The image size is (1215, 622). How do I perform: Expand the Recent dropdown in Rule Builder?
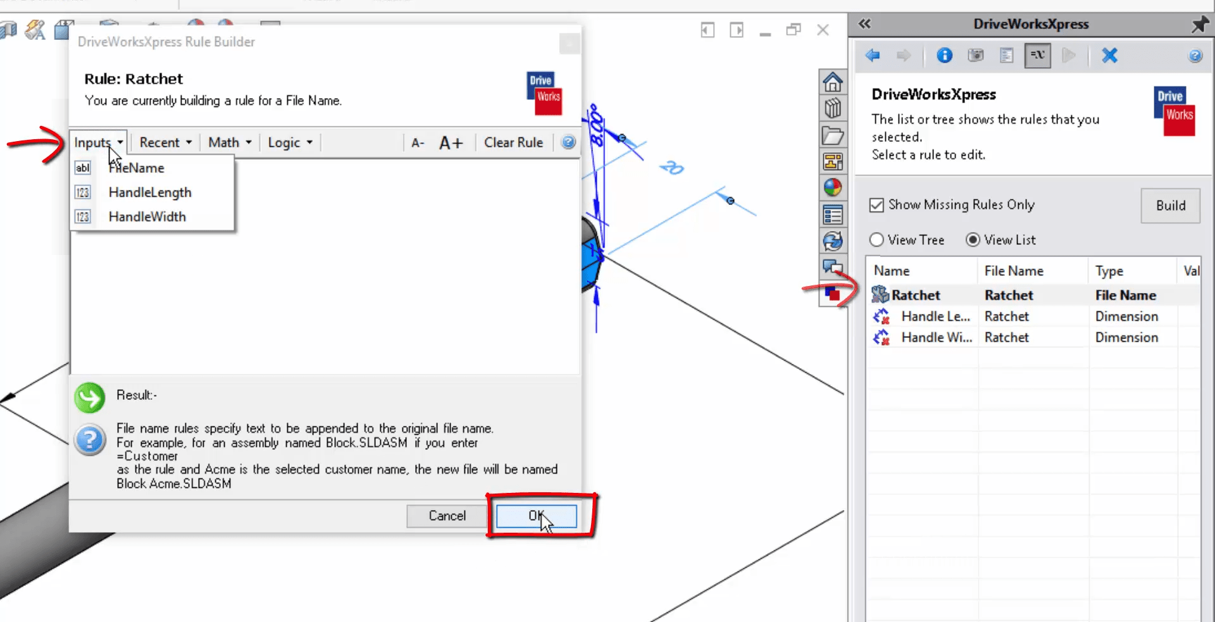click(x=165, y=142)
